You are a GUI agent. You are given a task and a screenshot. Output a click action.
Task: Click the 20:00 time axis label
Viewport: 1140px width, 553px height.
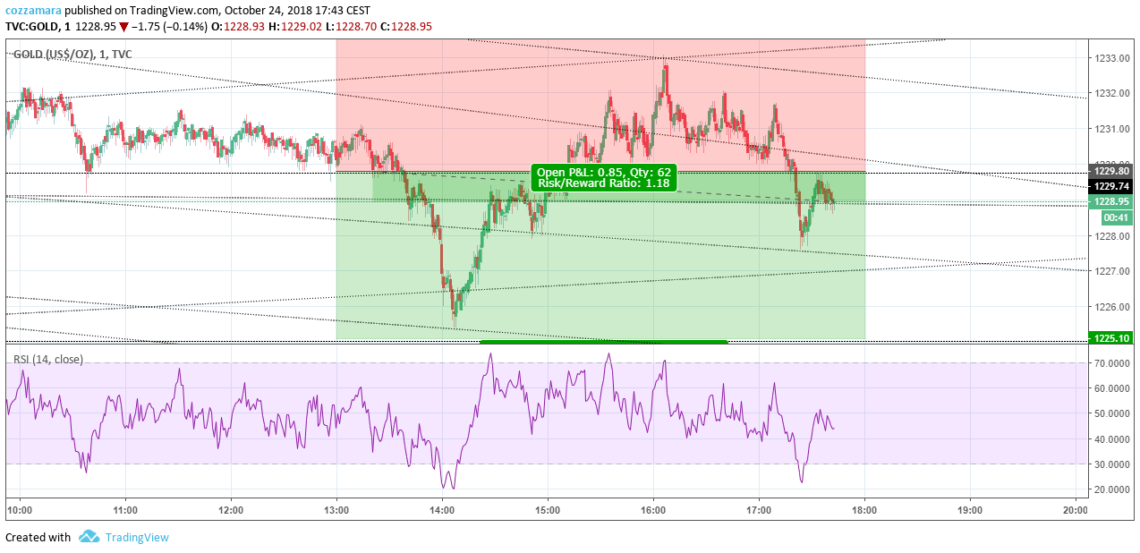pyautogui.click(x=1076, y=510)
